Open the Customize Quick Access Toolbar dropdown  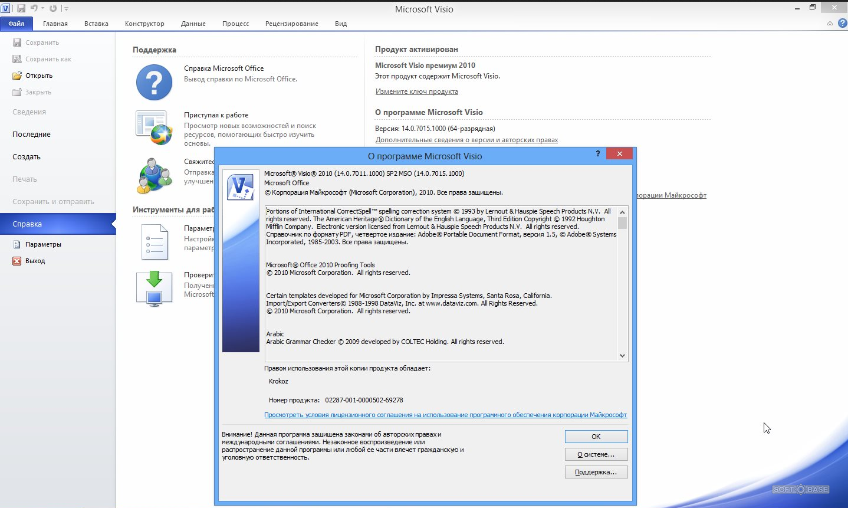pos(66,9)
